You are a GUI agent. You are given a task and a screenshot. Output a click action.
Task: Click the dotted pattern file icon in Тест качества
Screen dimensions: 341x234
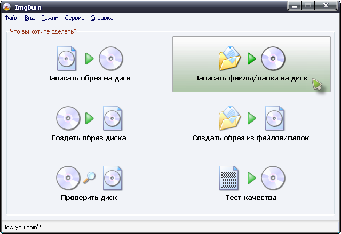point(229,178)
